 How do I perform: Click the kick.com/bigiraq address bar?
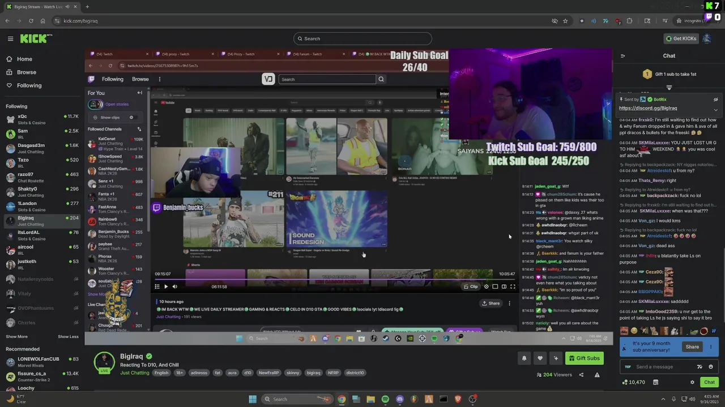click(x=306, y=21)
